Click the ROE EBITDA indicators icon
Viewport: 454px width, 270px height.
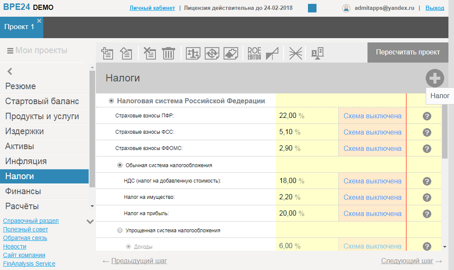click(254, 53)
